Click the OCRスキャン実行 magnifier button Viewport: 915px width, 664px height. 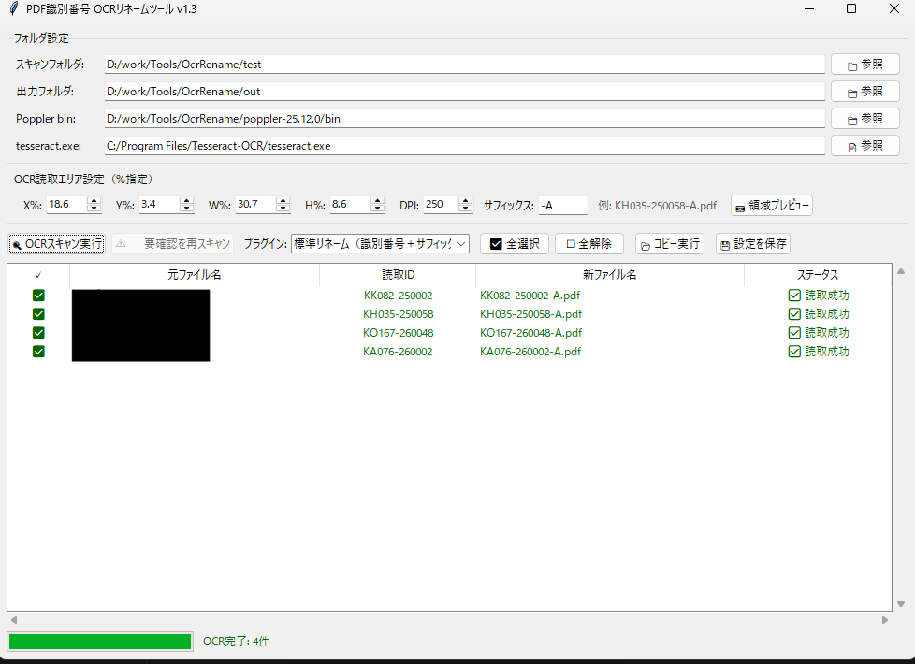[x=57, y=244]
